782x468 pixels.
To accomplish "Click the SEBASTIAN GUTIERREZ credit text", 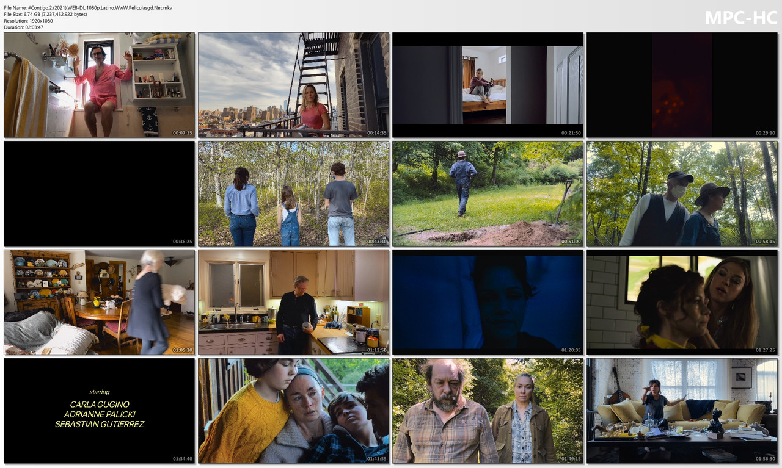I will point(100,424).
